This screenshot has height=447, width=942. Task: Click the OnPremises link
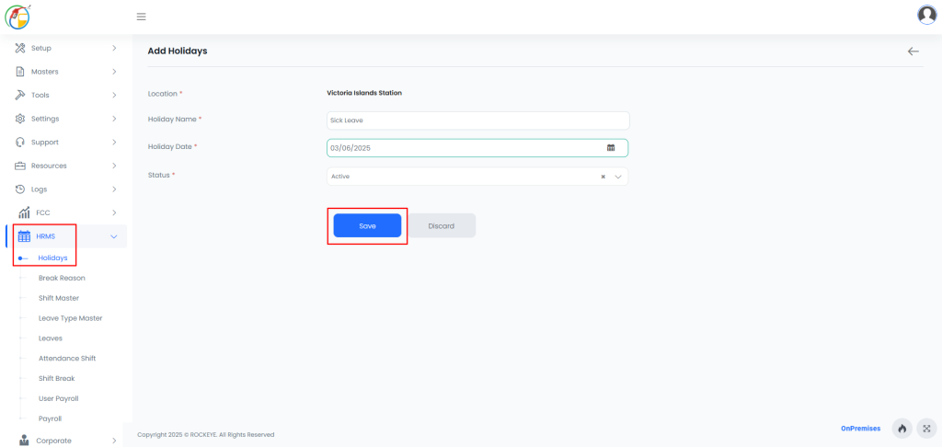pos(861,429)
